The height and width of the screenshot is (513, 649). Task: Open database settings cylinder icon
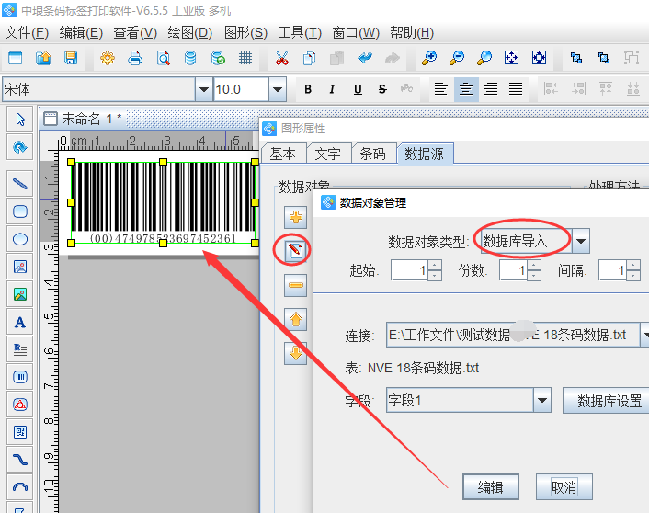tap(190, 58)
